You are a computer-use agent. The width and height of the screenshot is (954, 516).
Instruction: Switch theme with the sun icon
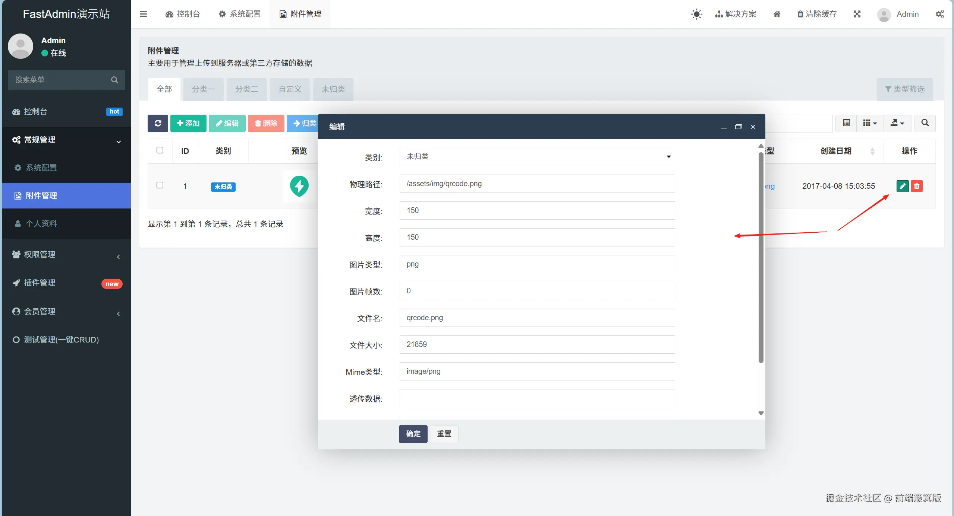click(696, 14)
